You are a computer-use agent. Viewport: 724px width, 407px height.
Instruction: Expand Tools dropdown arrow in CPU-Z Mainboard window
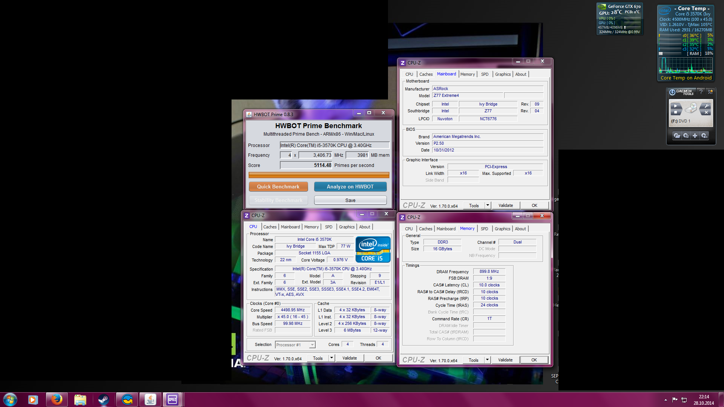(x=488, y=205)
